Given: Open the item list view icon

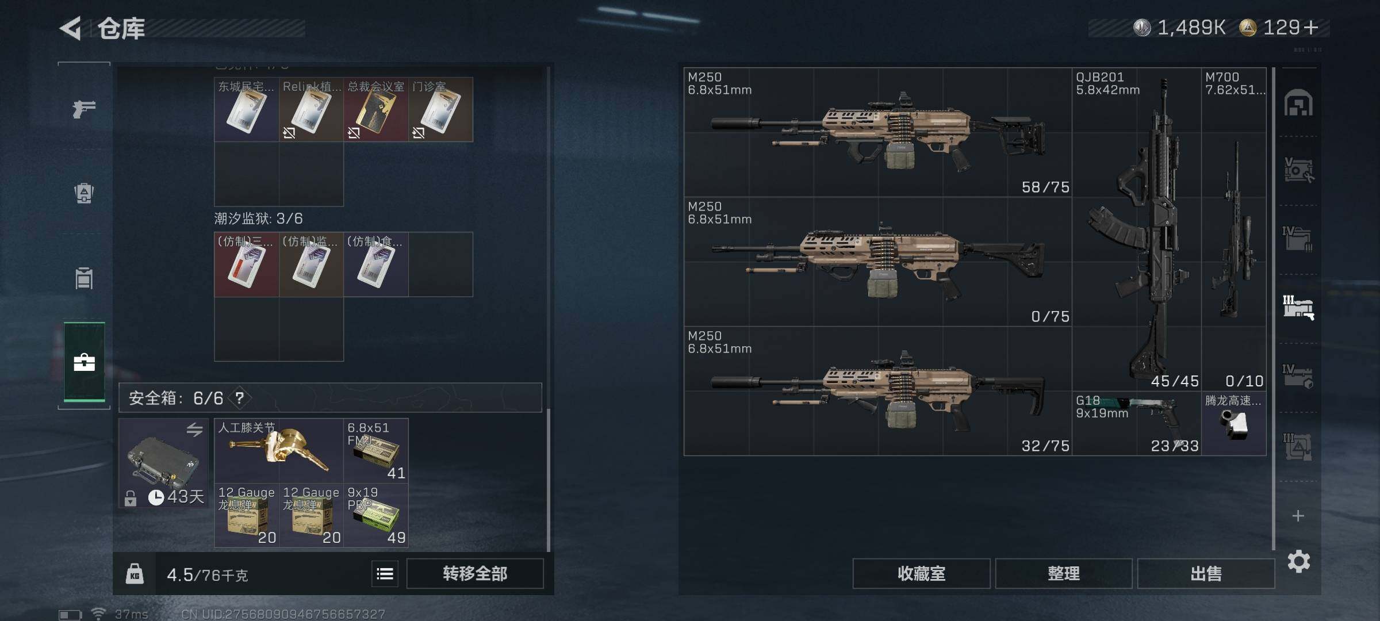Looking at the screenshot, I should click(x=385, y=574).
